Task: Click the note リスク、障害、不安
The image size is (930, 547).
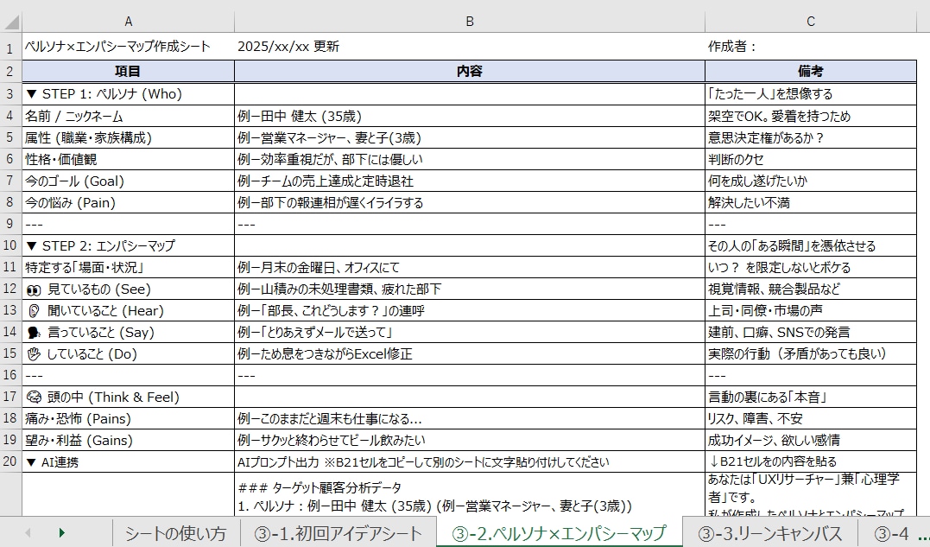Action: pyautogui.click(x=811, y=418)
